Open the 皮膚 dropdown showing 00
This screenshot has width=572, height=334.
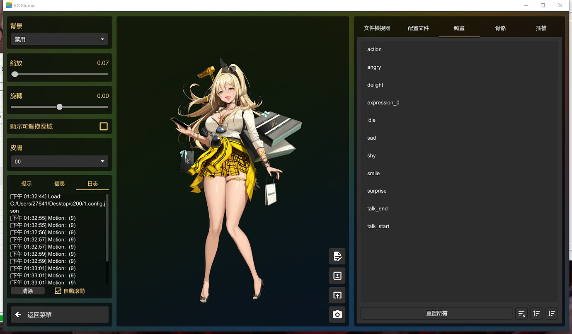click(x=59, y=161)
